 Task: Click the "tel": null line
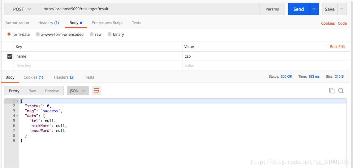[x=43, y=121]
